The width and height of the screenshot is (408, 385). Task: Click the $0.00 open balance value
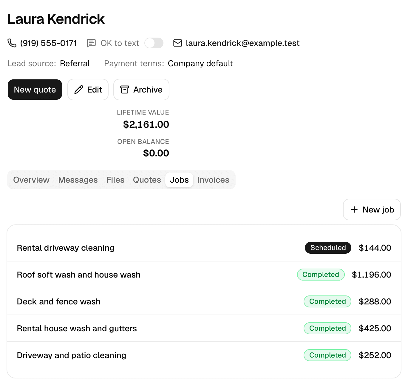pyautogui.click(x=156, y=153)
